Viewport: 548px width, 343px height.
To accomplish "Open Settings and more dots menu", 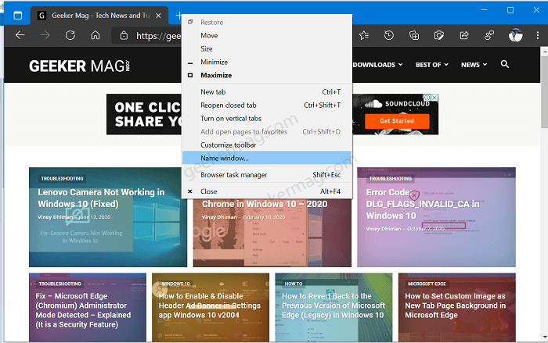I will click(x=538, y=35).
